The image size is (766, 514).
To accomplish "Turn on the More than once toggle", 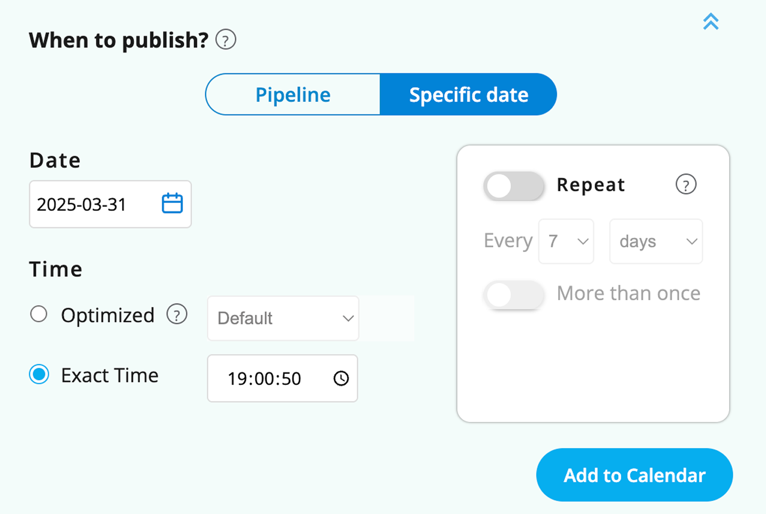I will (513, 295).
